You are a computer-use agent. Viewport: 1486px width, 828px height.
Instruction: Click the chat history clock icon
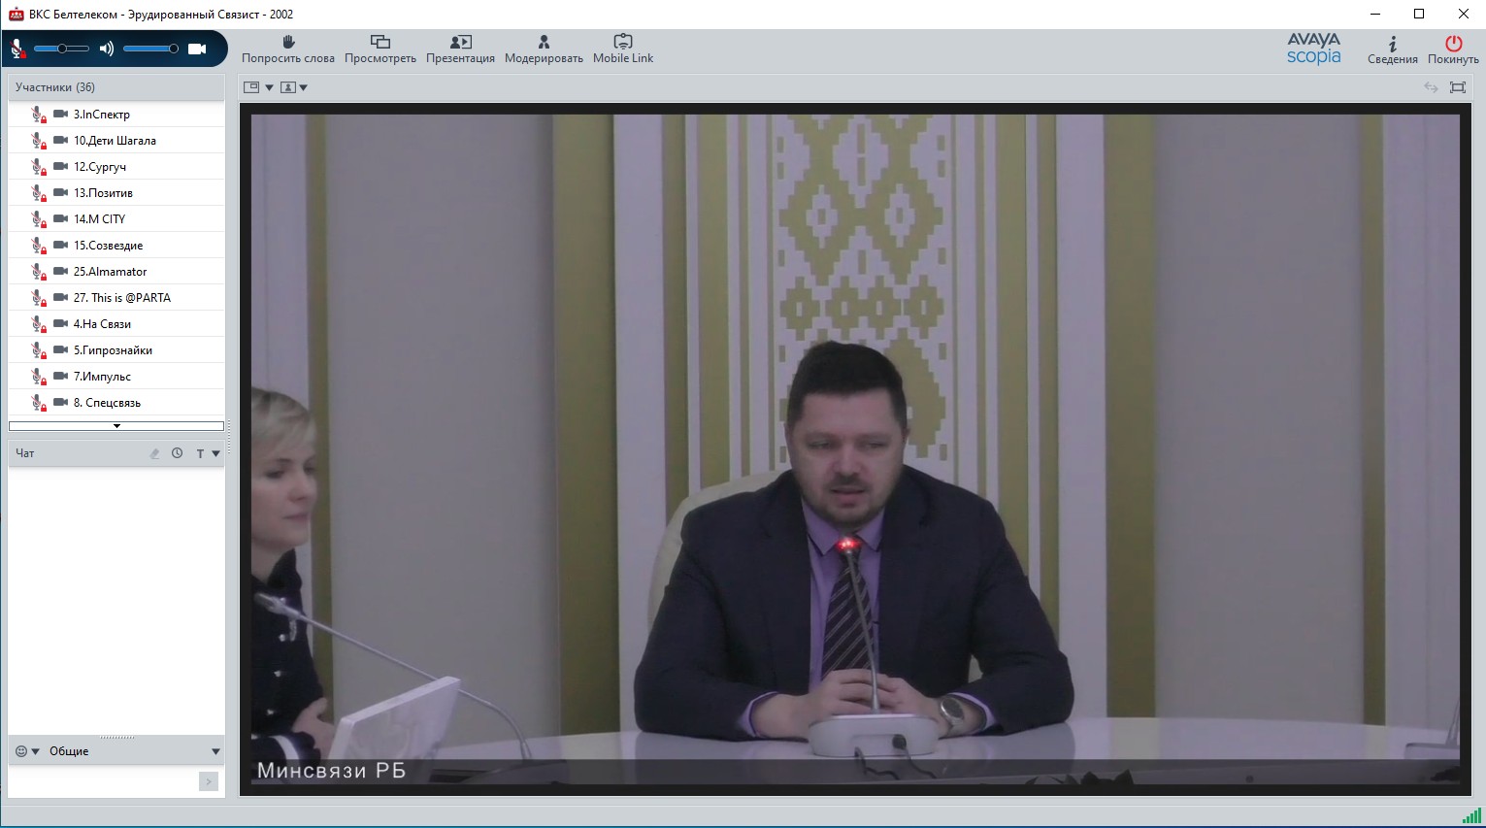177,453
